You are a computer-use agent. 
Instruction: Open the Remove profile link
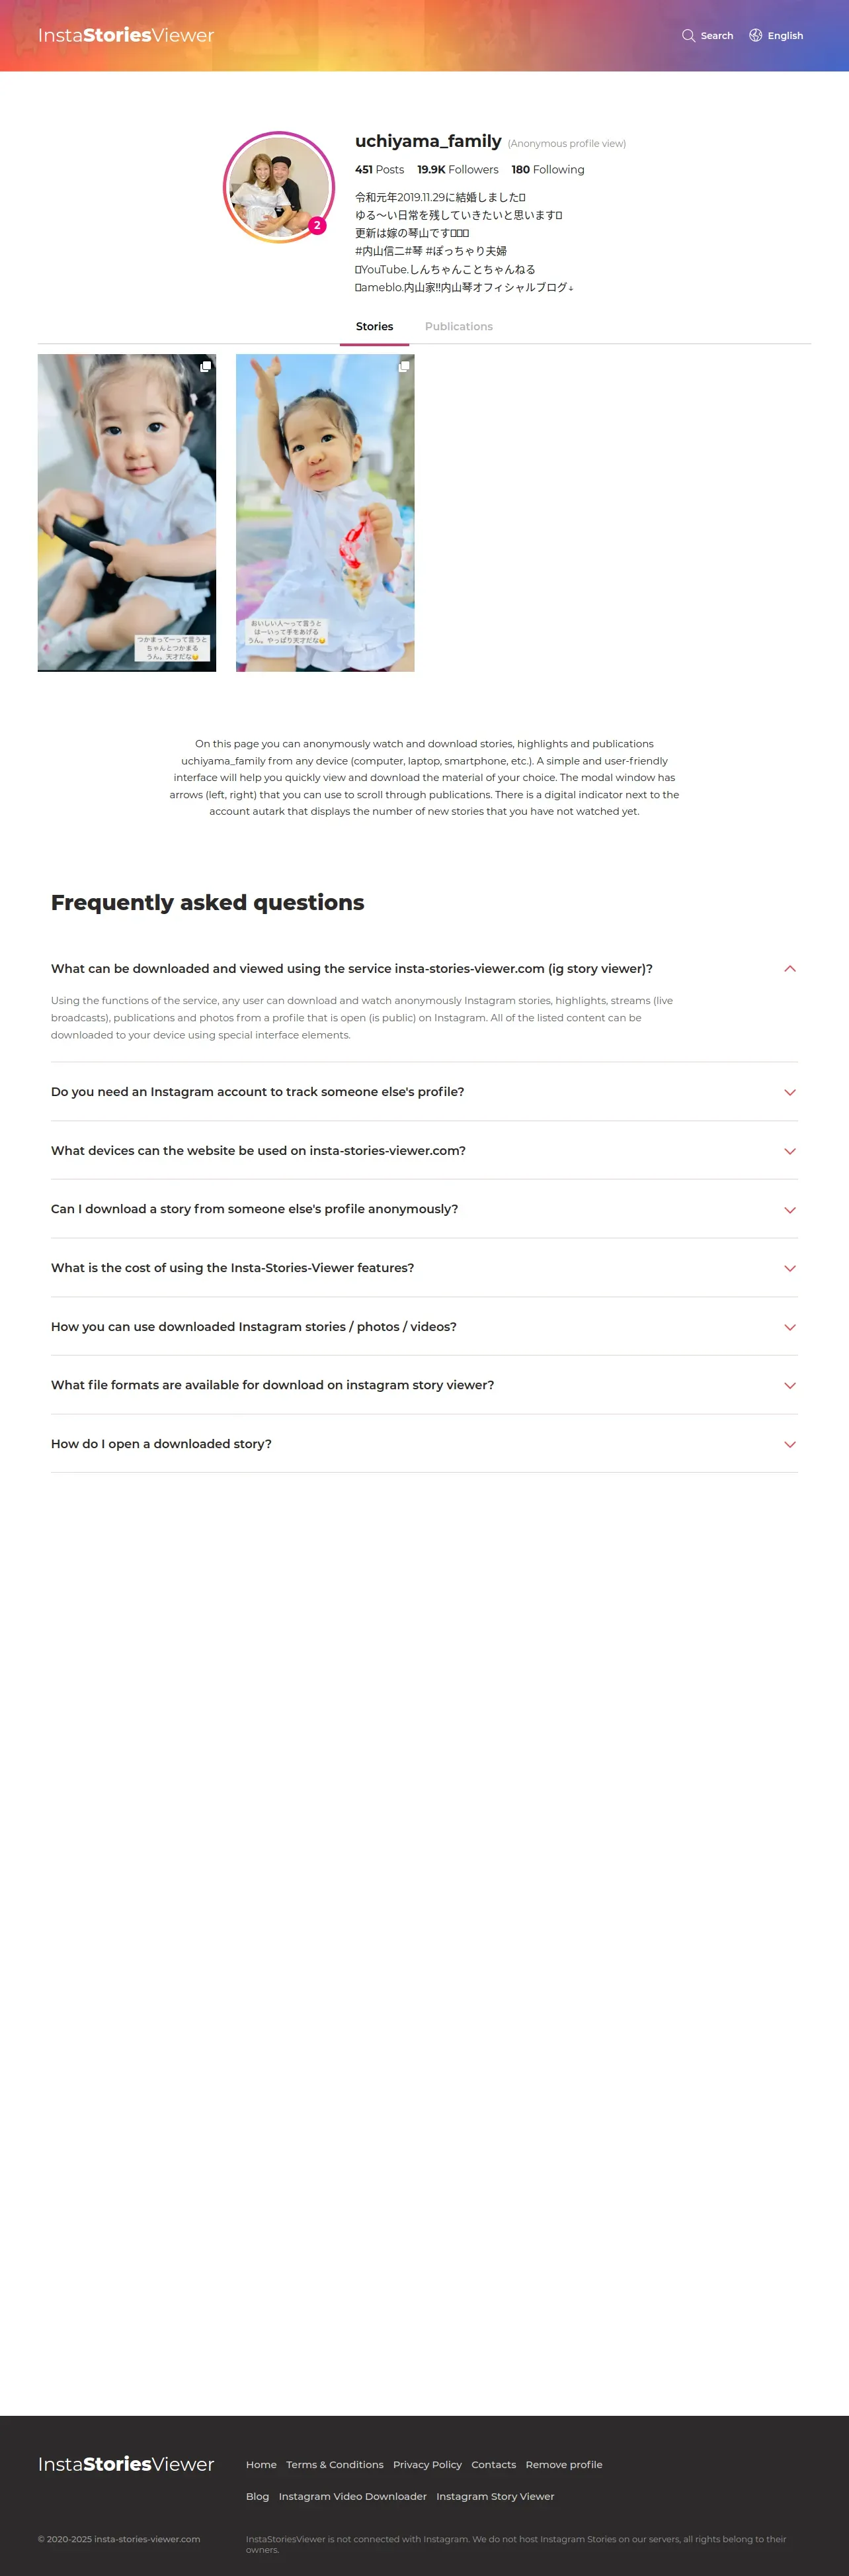(x=563, y=2465)
